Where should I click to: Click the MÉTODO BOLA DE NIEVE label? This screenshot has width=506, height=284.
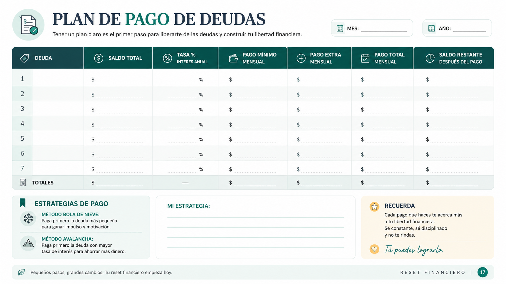pyautogui.click(x=71, y=214)
